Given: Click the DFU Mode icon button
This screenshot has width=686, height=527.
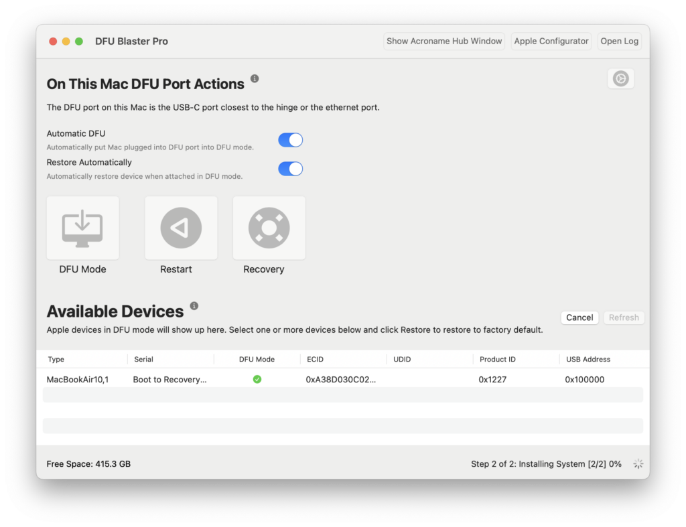Looking at the screenshot, I should pos(82,228).
